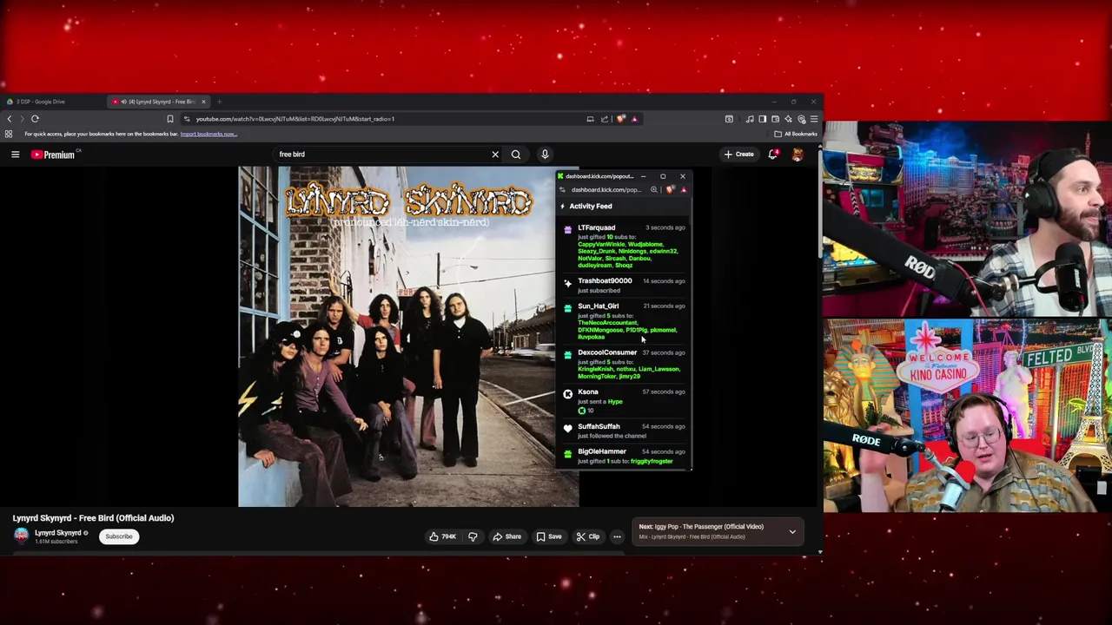Toggle the browser sidebar panel icon

762,119
